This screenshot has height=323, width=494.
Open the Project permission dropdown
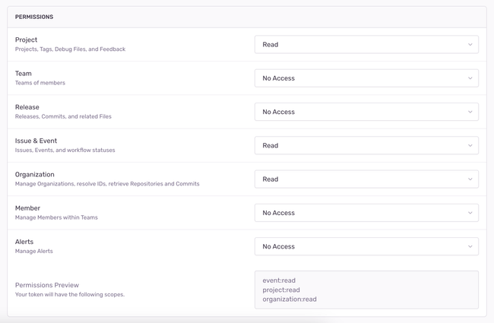366,45
